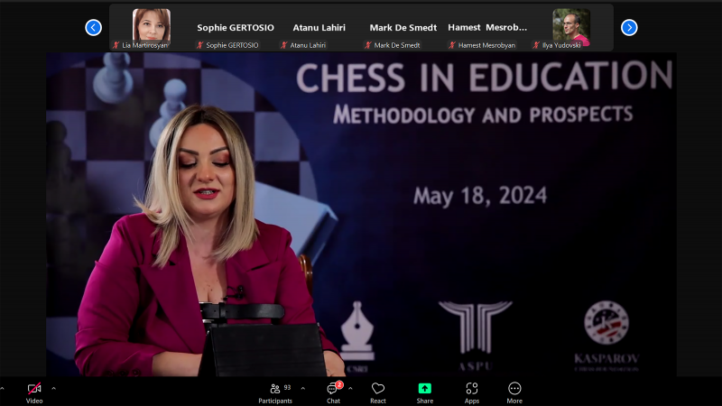Image resolution: width=722 pixels, height=406 pixels.
Task: Show next participants with right arrow
Action: tap(629, 27)
